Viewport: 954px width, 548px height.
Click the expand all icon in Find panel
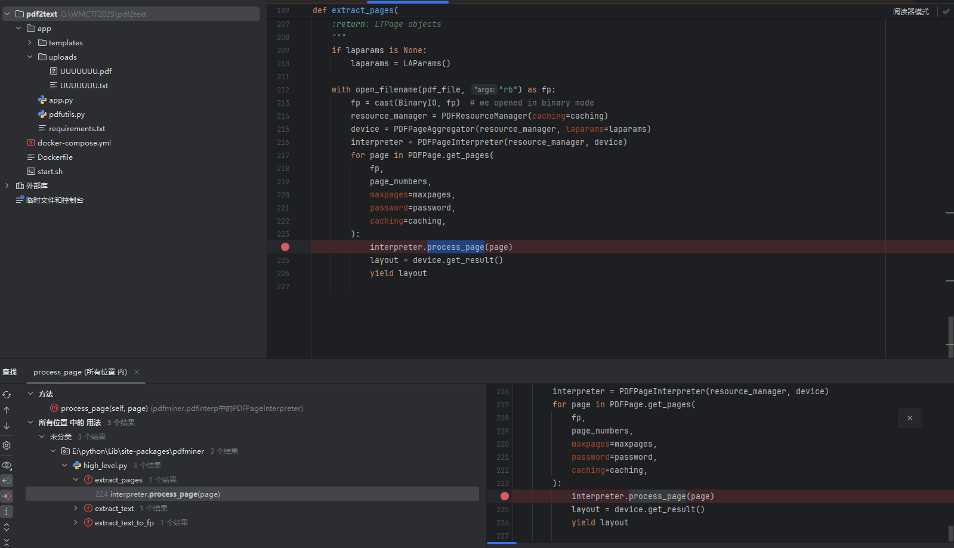coord(7,527)
